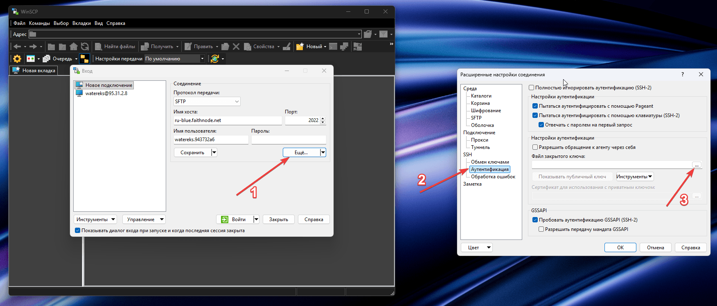717x306 pixels.
Task: Select the watereks@95.31.2.8 saved session
Action: (x=106, y=93)
